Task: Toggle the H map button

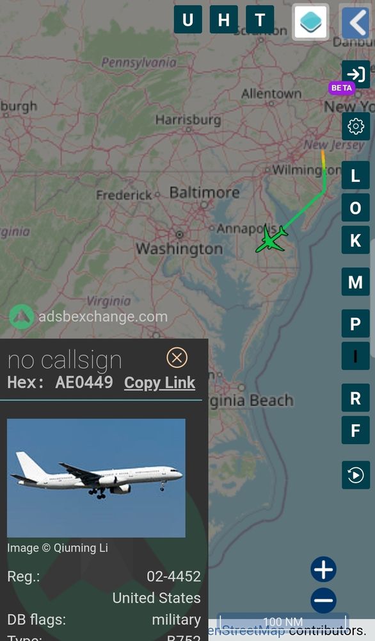Action: (223, 19)
